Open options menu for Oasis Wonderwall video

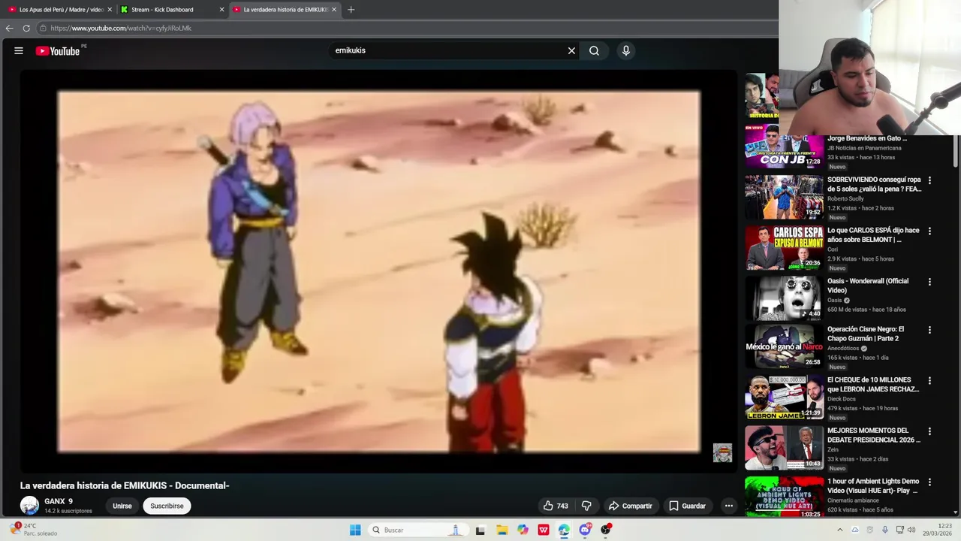929,282
